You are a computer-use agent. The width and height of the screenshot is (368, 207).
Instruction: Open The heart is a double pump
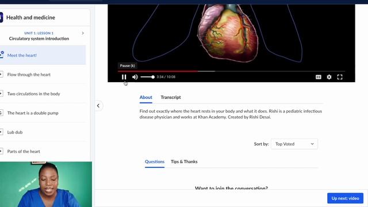33,113
